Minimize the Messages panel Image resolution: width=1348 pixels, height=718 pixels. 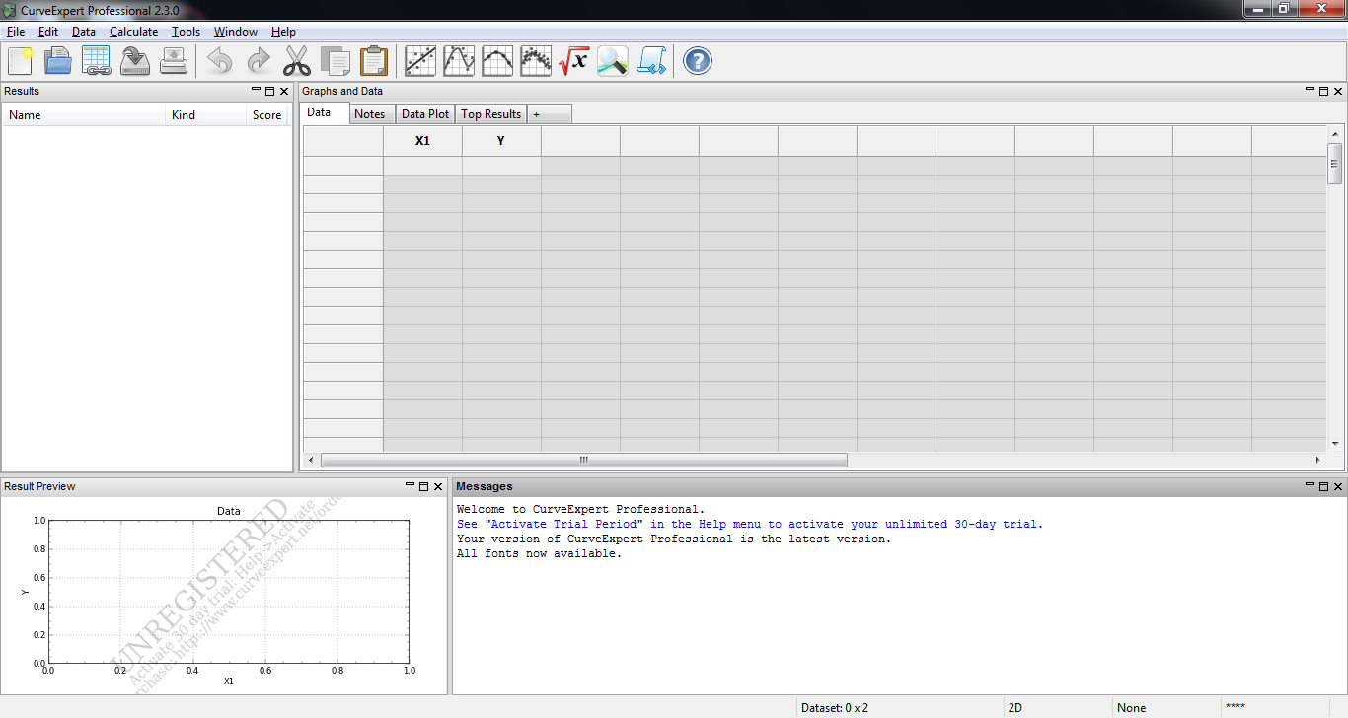1311,486
